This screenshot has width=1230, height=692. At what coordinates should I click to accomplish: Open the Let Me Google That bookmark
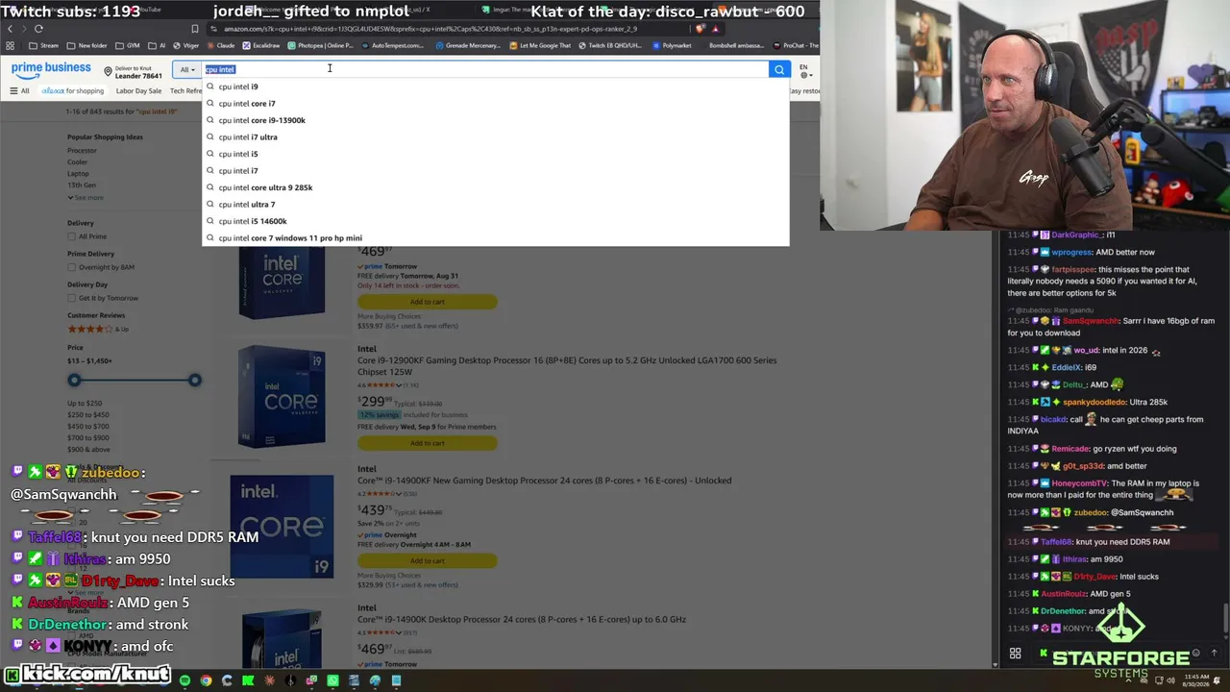(x=541, y=45)
